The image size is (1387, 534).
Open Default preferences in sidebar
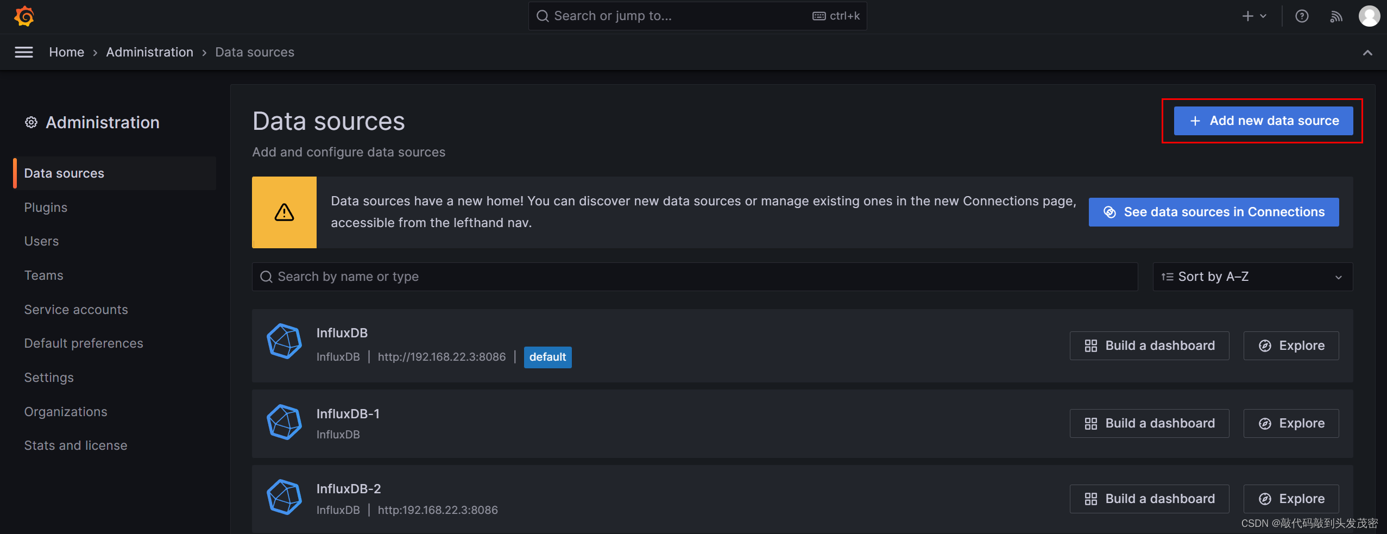(84, 343)
